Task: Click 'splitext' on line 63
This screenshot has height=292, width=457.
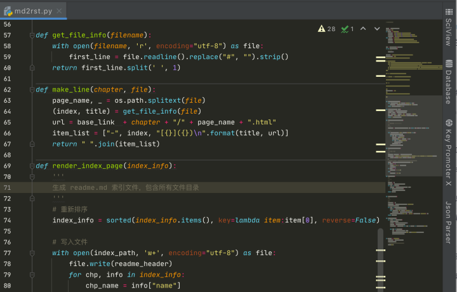Action: [x=164, y=100]
